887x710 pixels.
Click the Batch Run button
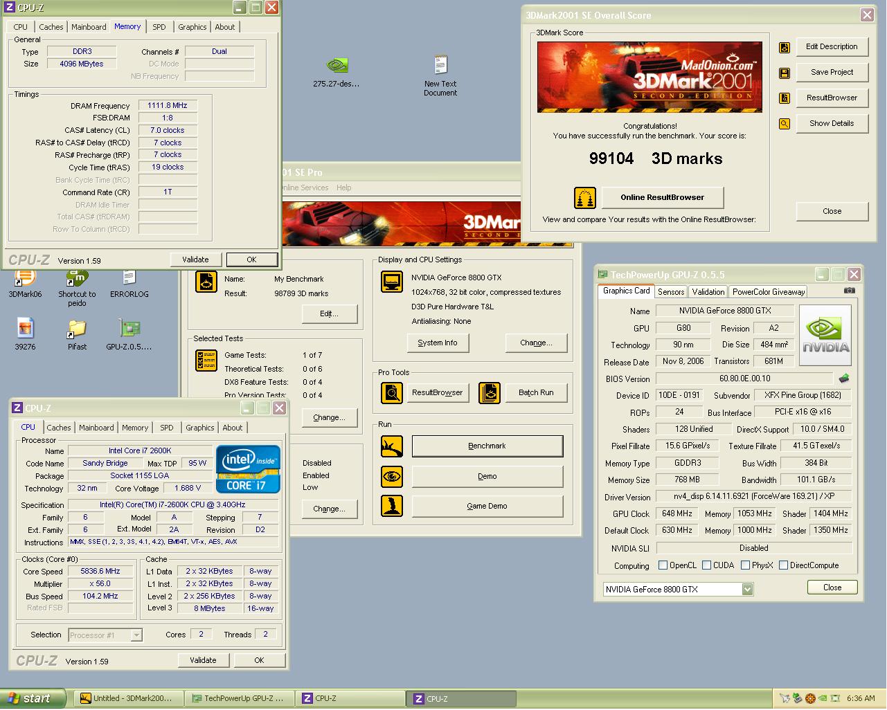point(537,393)
